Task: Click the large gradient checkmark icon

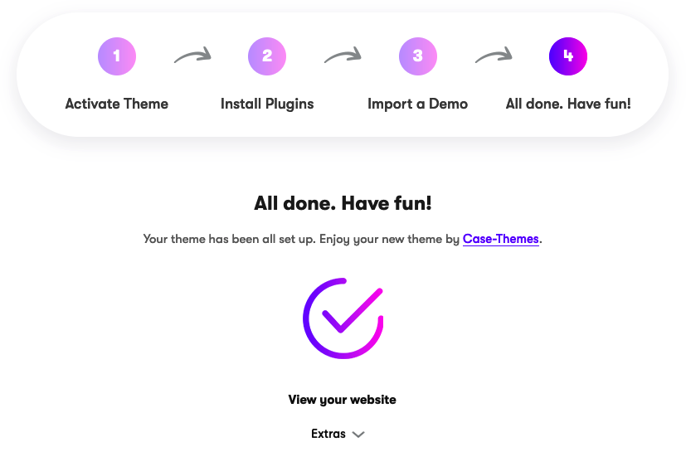Action: 343,318
